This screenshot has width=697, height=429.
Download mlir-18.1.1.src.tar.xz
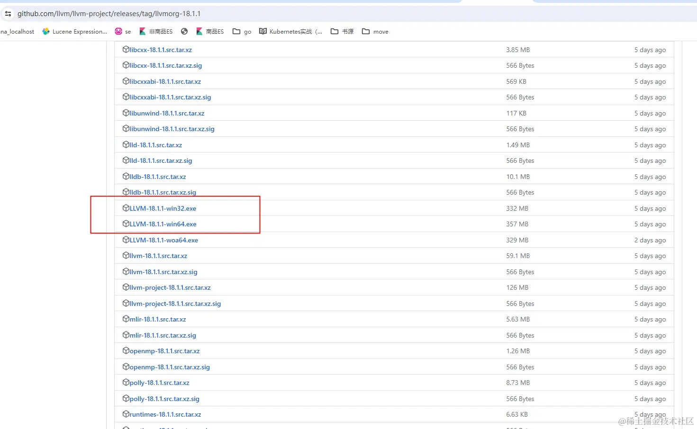click(158, 319)
